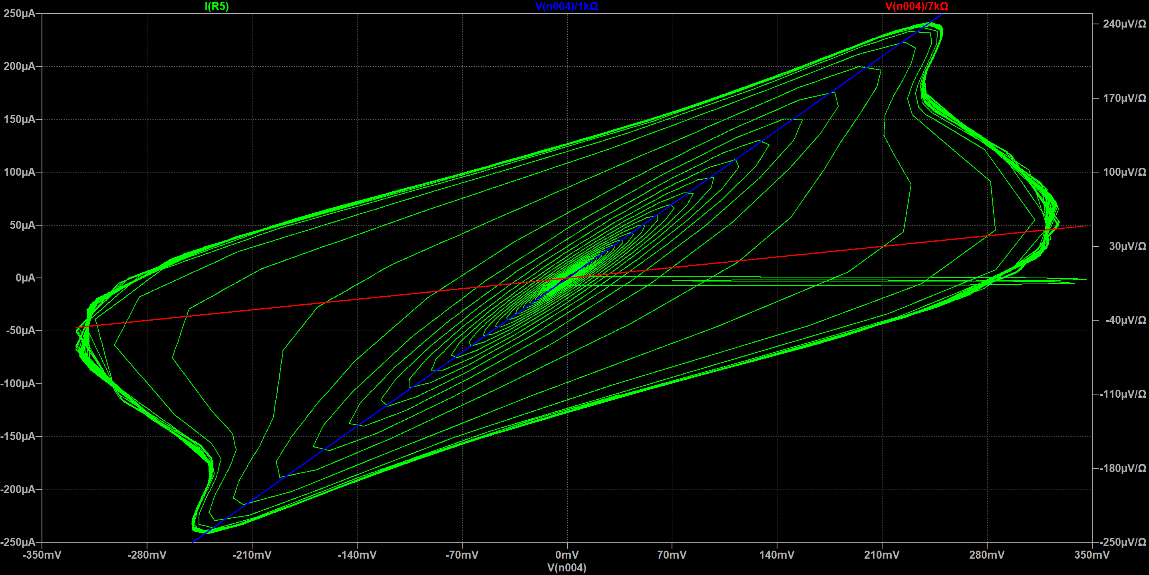
Task: Click the -210mV horizontal axis tick label
Action: [x=252, y=555]
